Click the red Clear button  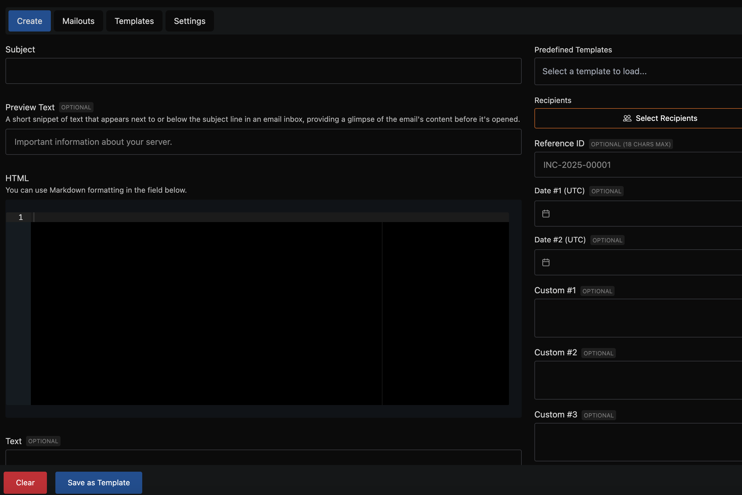click(25, 483)
